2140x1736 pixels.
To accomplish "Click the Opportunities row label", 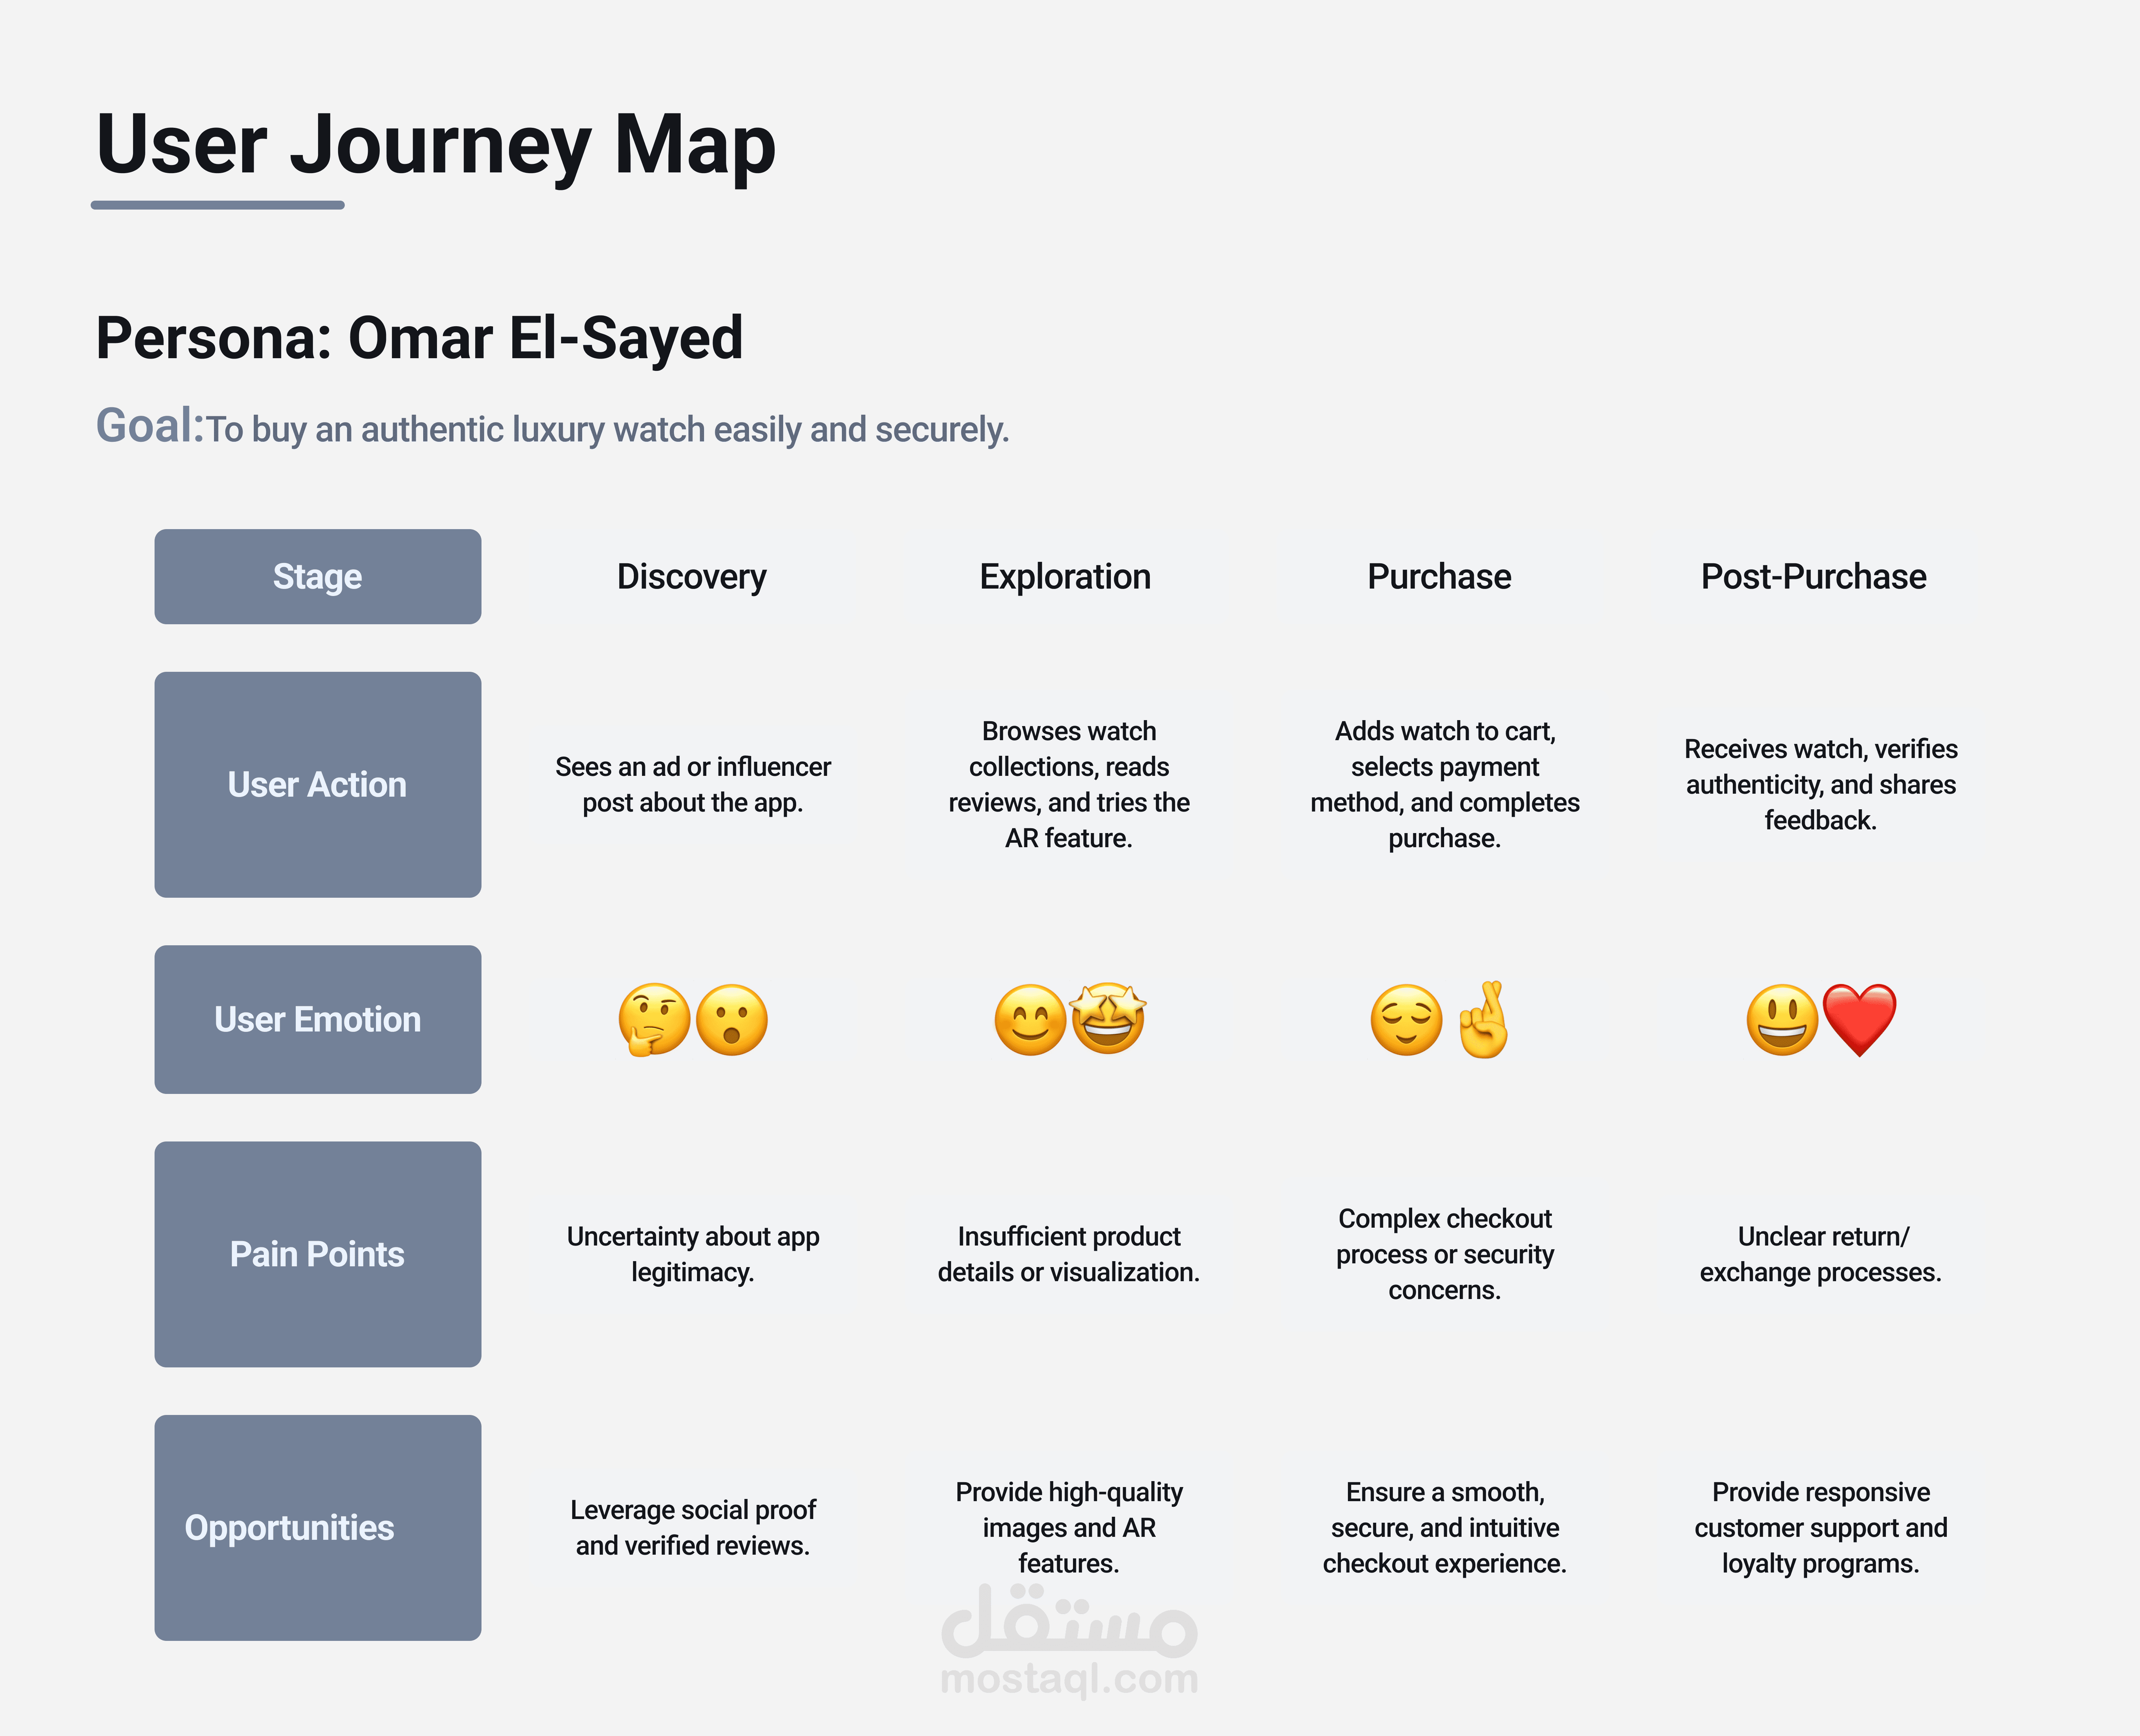I will pyautogui.click(x=318, y=1528).
